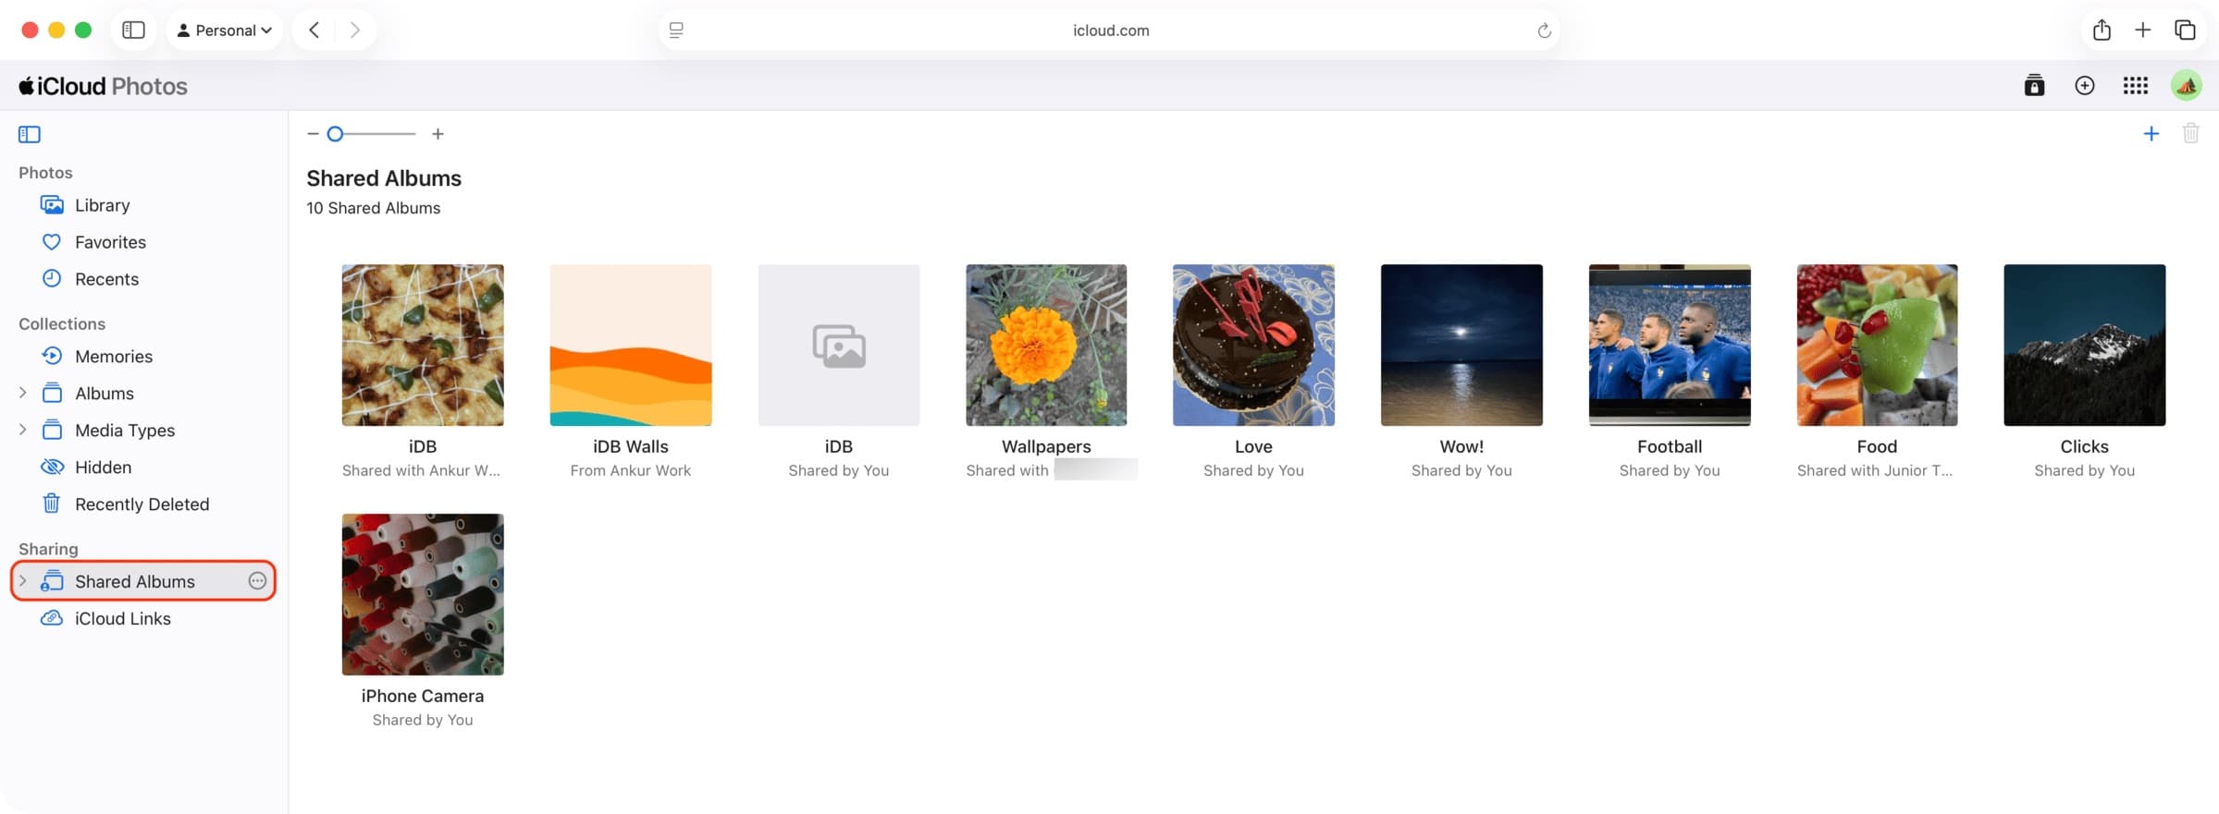
Task: Reload the iCloud page
Action: coord(1544,30)
